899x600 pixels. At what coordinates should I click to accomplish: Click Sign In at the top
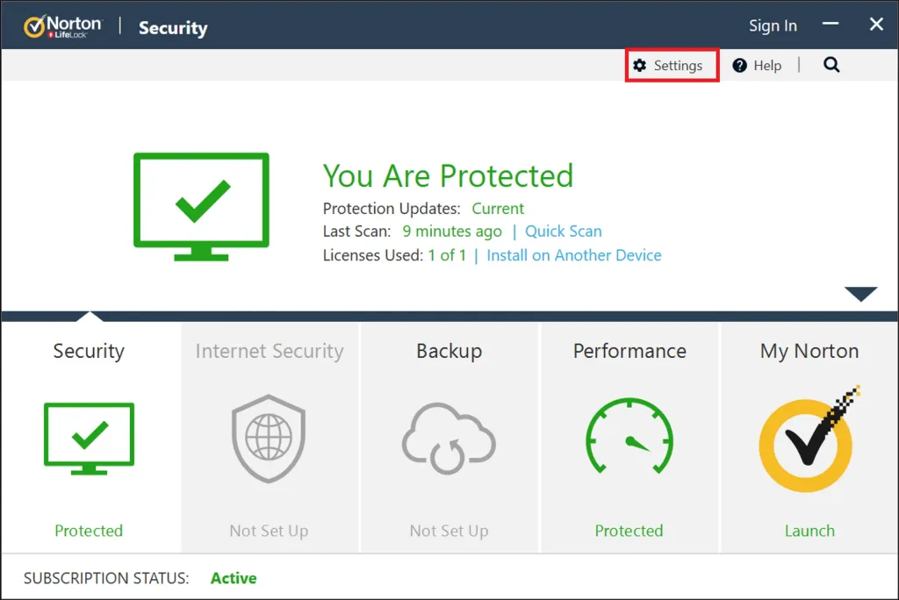(773, 25)
